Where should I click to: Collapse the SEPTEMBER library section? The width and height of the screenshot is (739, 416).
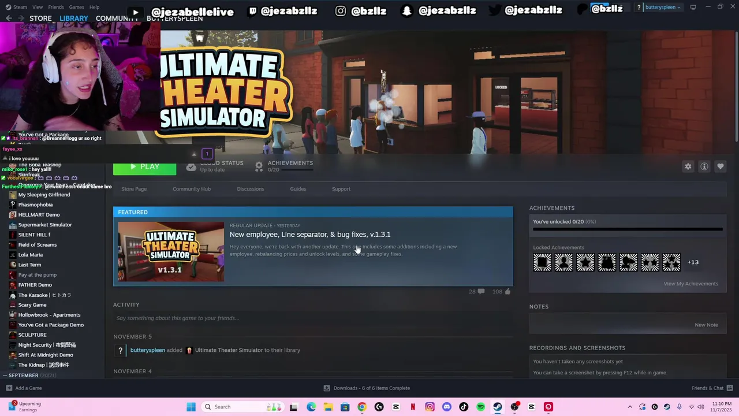click(x=5, y=376)
